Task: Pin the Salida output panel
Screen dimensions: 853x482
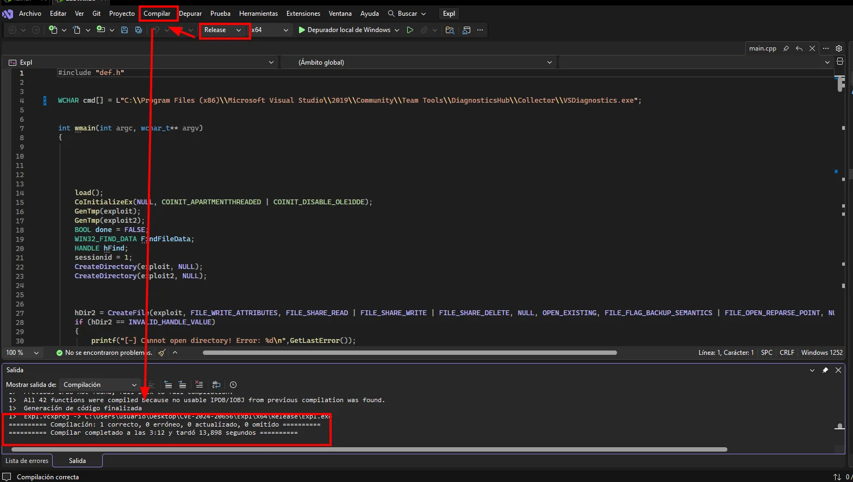Action: pyautogui.click(x=825, y=370)
